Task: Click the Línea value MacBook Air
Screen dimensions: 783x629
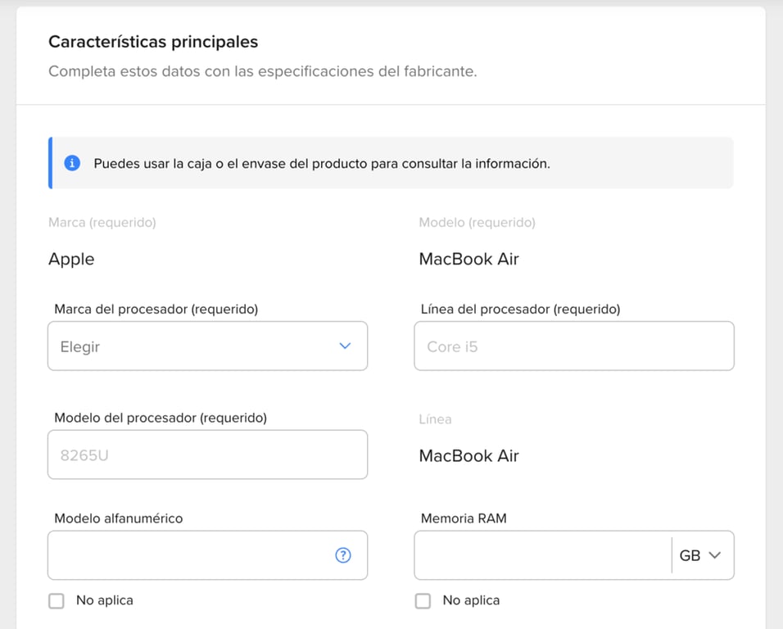Action: (468, 456)
